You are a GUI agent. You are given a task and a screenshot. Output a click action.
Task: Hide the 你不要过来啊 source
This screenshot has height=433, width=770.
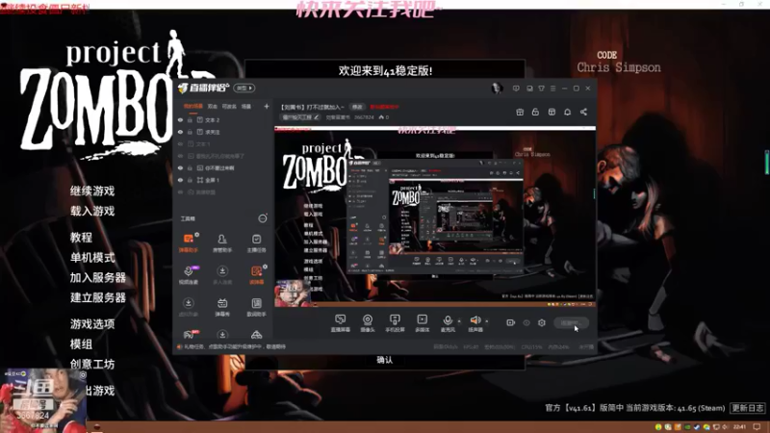(180, 167)
